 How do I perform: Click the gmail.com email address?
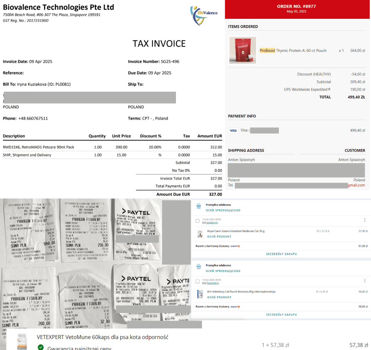coord(356,185)
